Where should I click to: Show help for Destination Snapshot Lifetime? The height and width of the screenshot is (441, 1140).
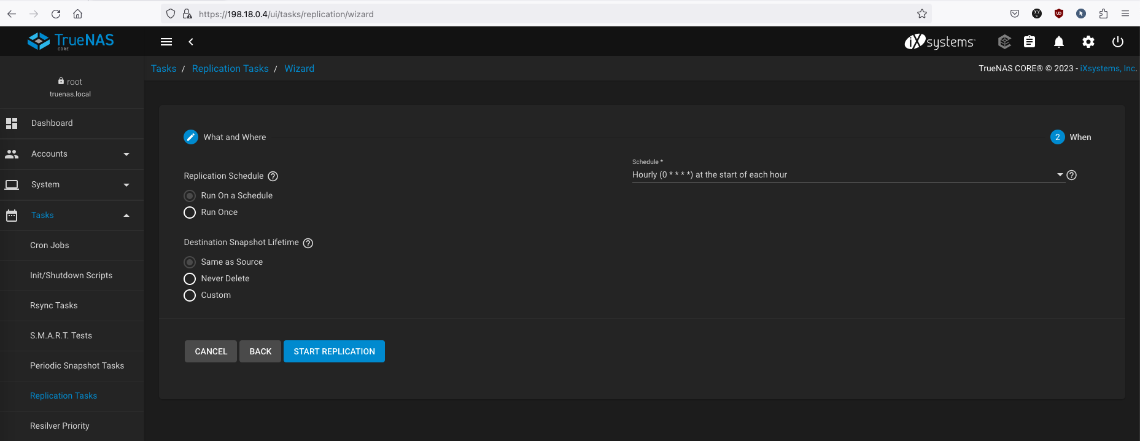click(x=308, y=243)
